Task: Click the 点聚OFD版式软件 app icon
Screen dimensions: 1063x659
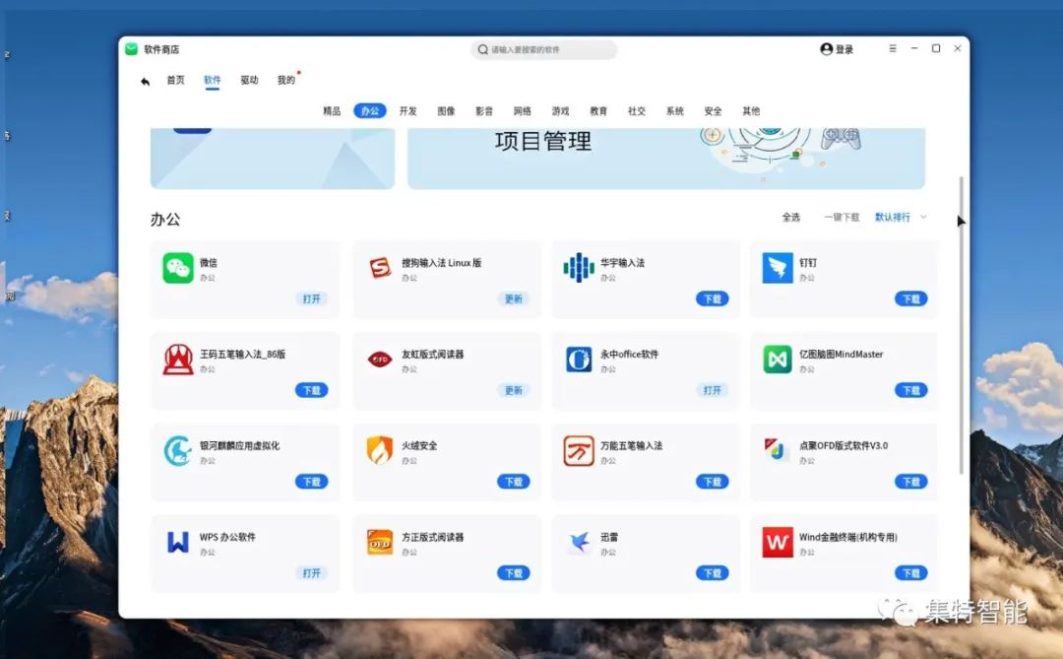Action: 777,449
